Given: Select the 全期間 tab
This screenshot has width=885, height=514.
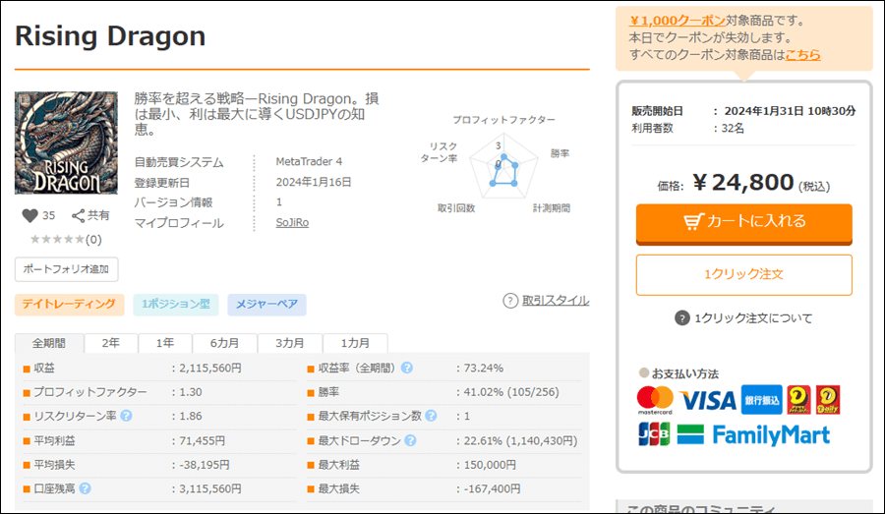Looking at the screenshot, I should 49,344.
